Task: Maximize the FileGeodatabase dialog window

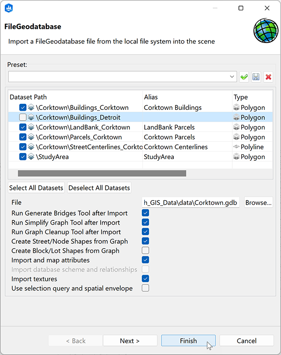Action: [241, 8]
